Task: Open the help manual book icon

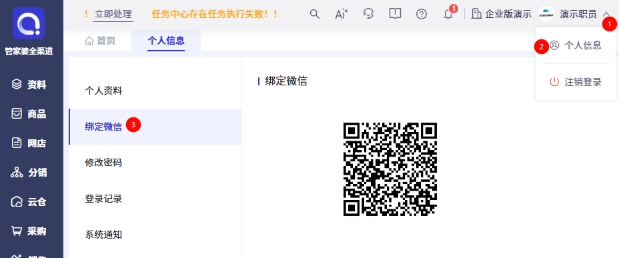Action: tap(395, 14)
